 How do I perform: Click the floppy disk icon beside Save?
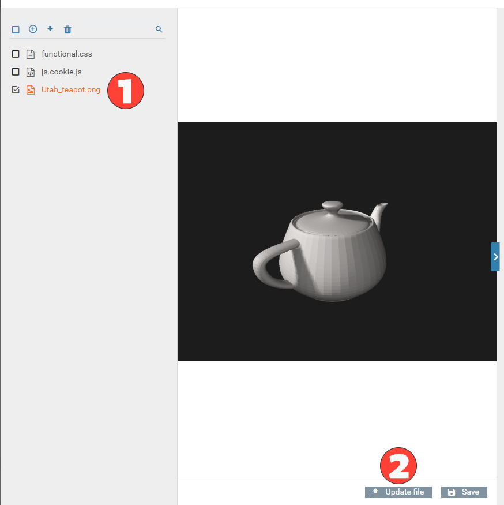(452, 492)
